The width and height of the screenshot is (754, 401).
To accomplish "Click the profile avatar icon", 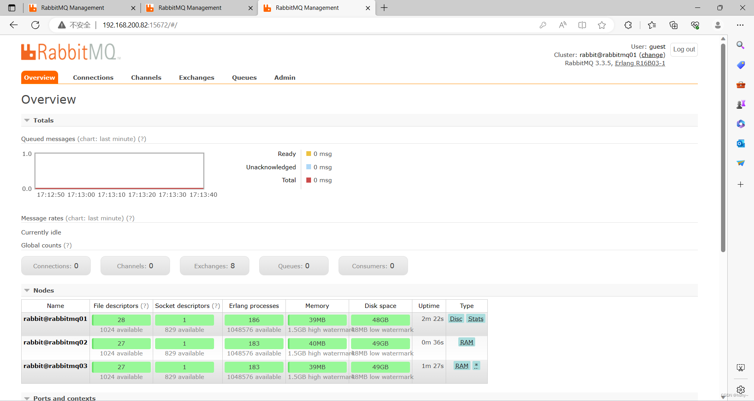I will click(x=718, y=25).
